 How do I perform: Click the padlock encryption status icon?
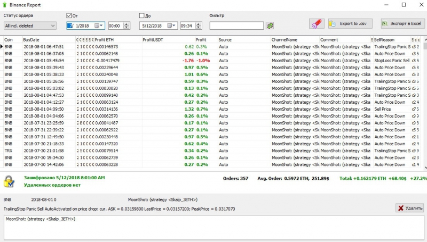pyautogui.click(x=9, y=181)
